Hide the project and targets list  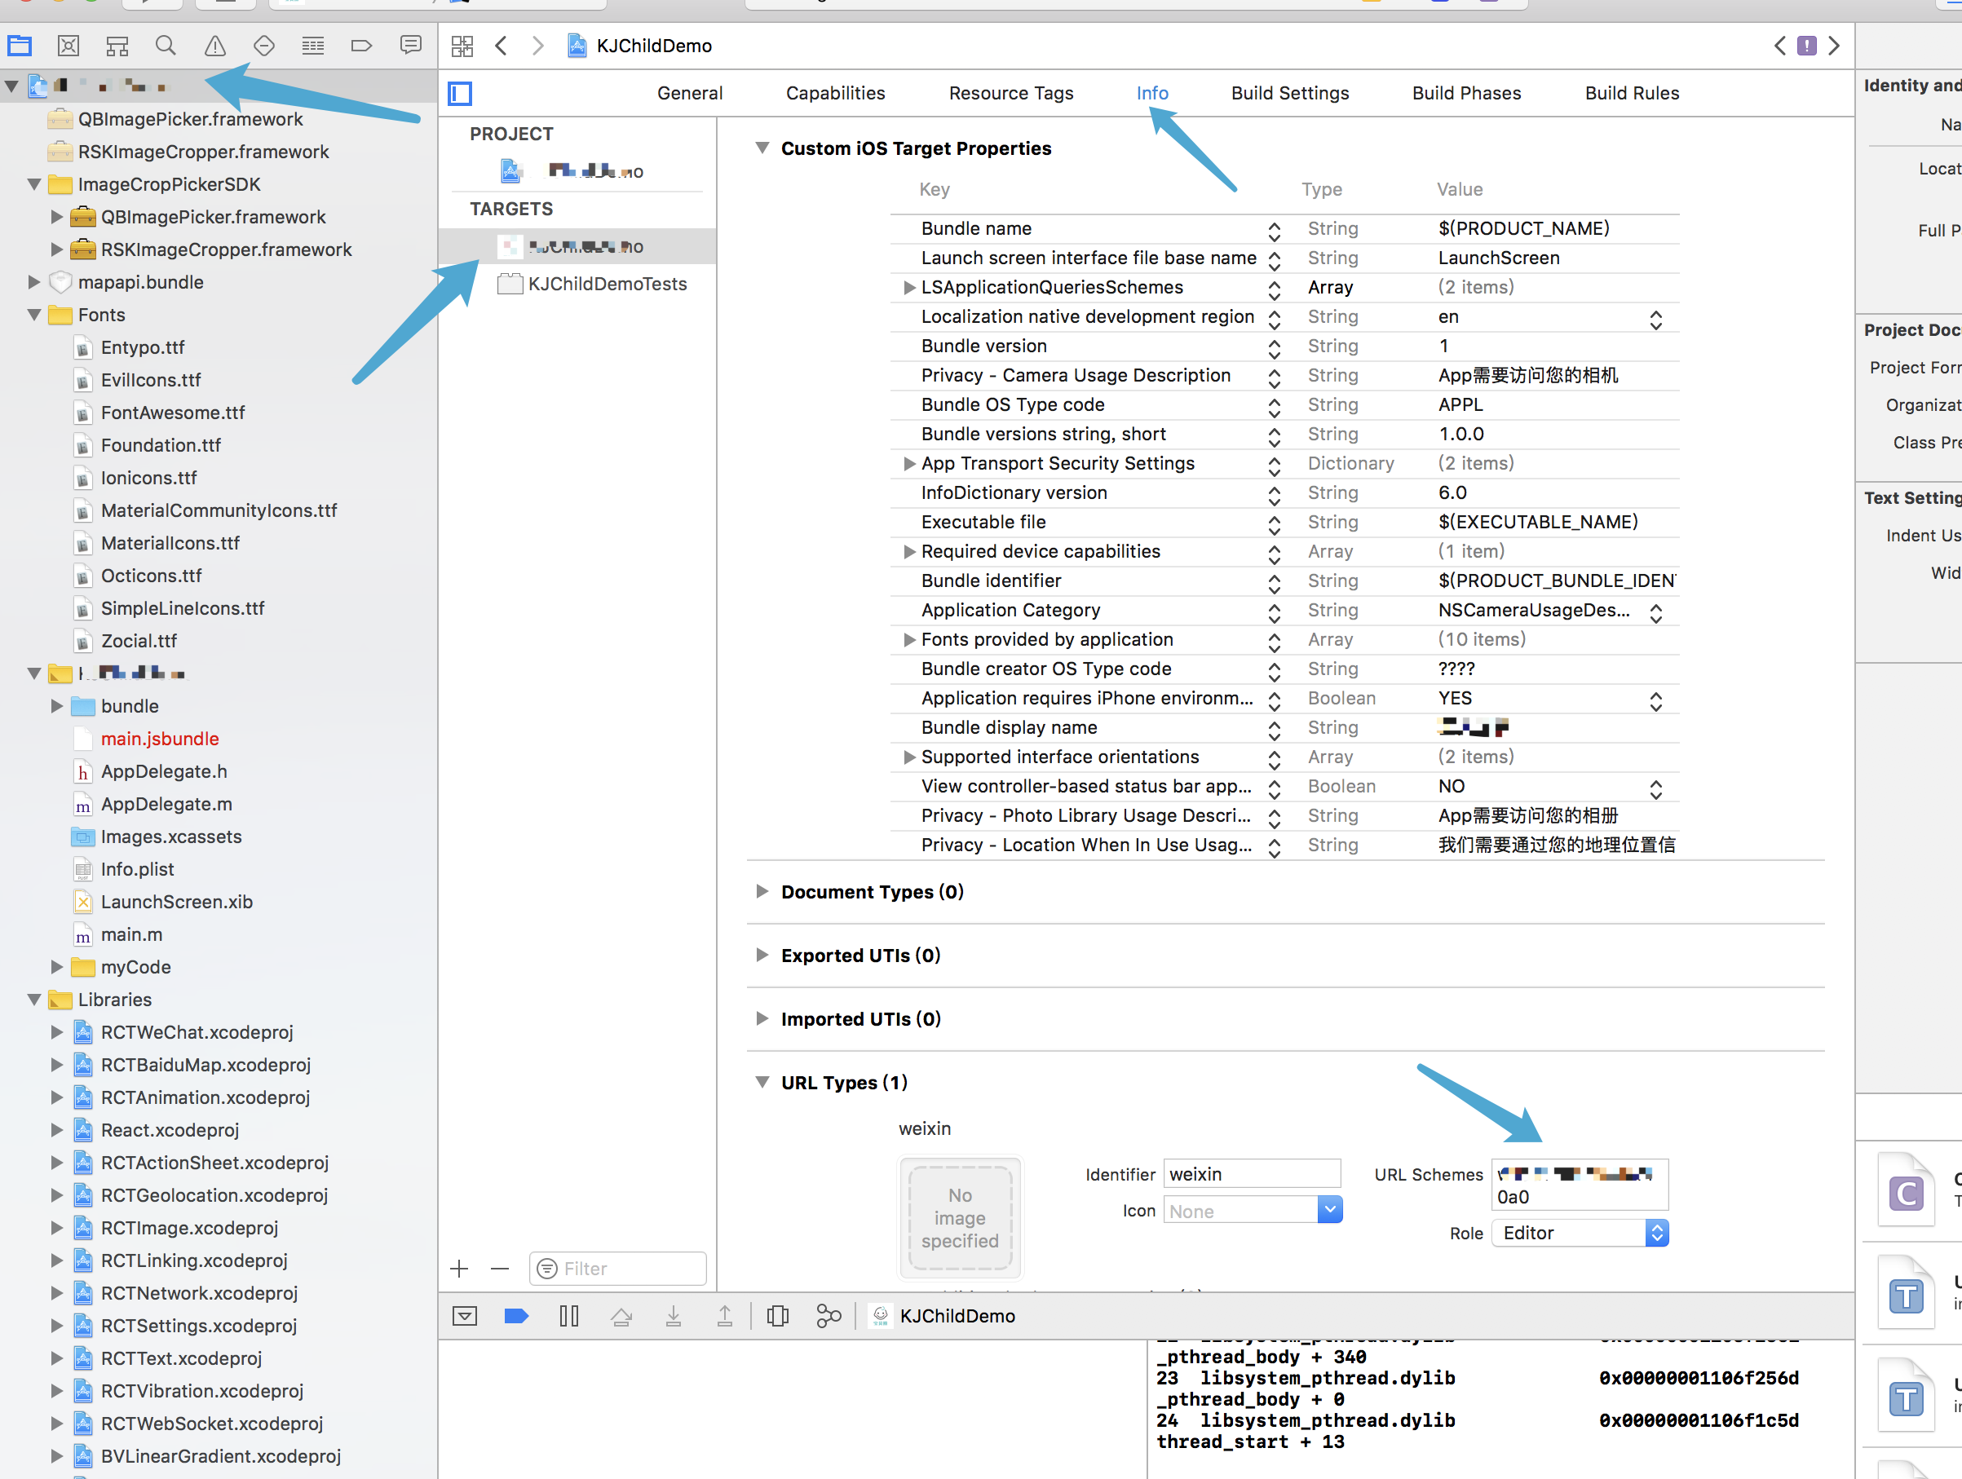click(x=461, y=93)
